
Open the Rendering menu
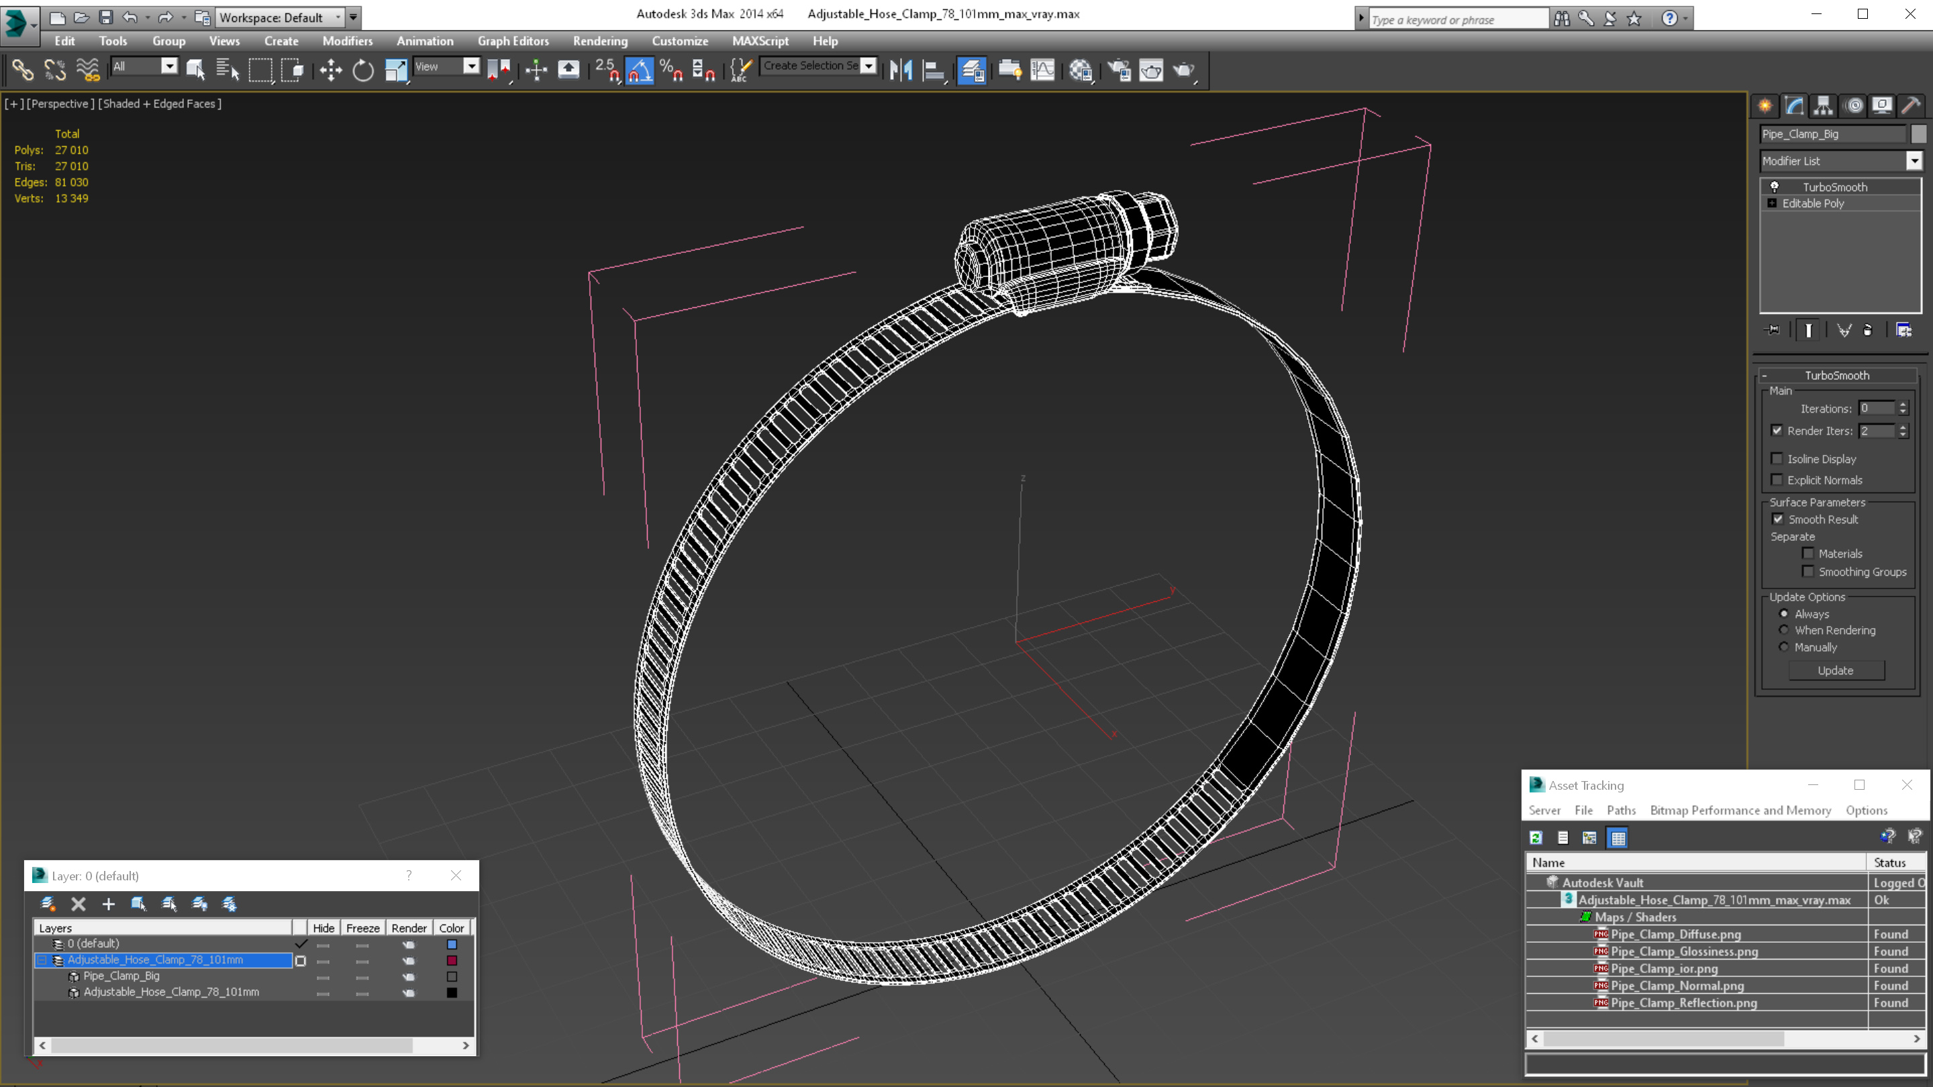(600, 41)
